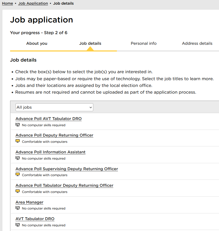Open the Advance Poll Information Assistant link
Screen dimensions: 219x231
coord(51,152)
